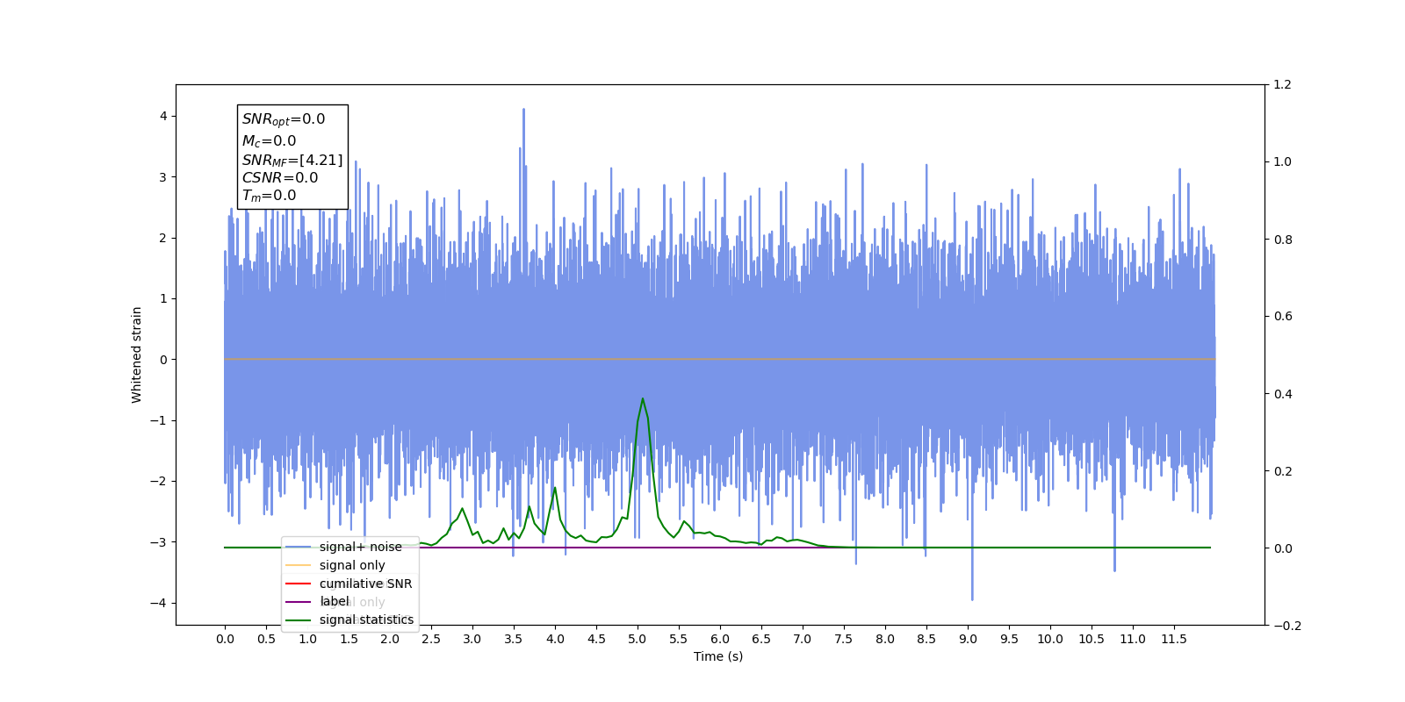Image resolution: width=1405 pixels, height=702 pixels.
Task: Click the CSNR=0.0 annotation line
Action: point(280,177)
